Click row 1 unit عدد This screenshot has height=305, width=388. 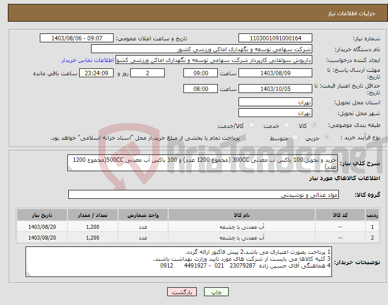[x=143, y=227]
